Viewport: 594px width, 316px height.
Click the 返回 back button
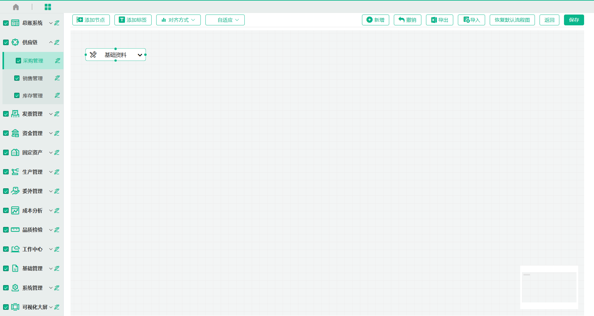tap(549, 20)
